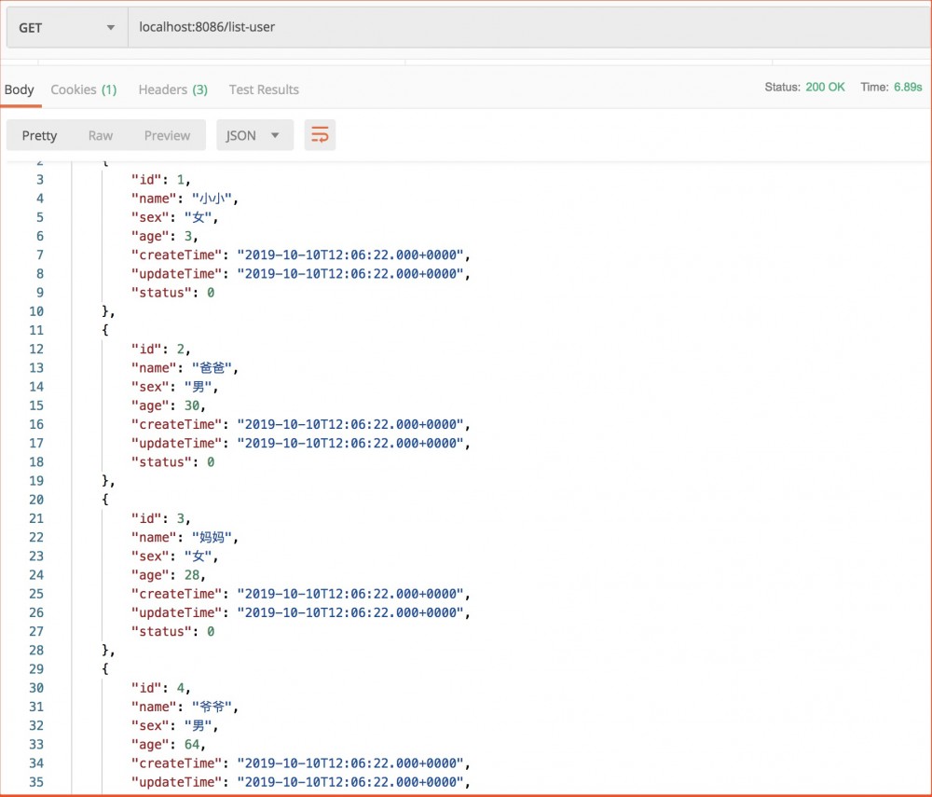Expand the method selector chevron beside GET

(109, 27)
